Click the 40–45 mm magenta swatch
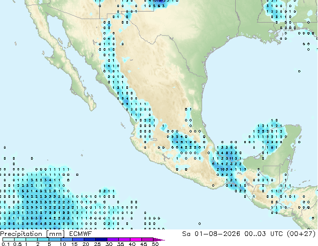Screen dimensions: 318x246 point(136,239)
